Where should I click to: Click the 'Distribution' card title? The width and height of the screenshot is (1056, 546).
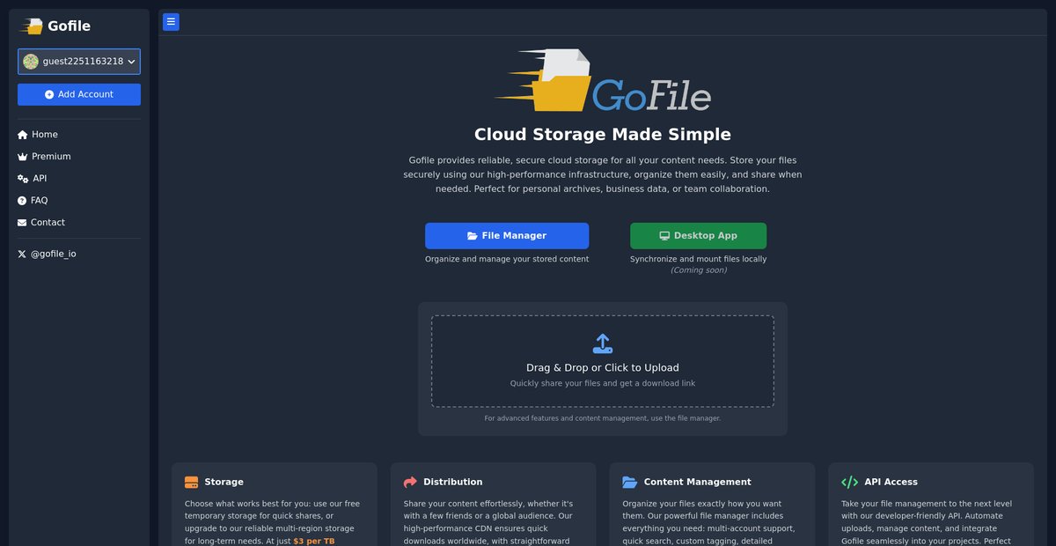pos(452,482)
